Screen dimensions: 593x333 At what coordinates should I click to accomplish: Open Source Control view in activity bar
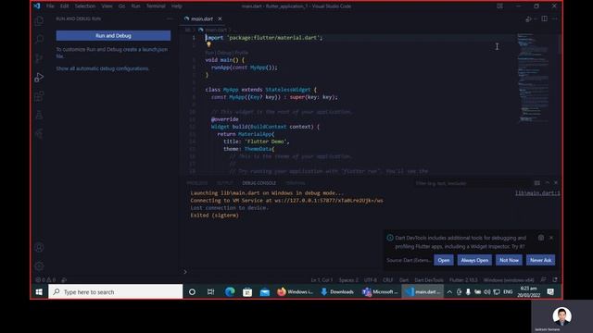point(39,58)
